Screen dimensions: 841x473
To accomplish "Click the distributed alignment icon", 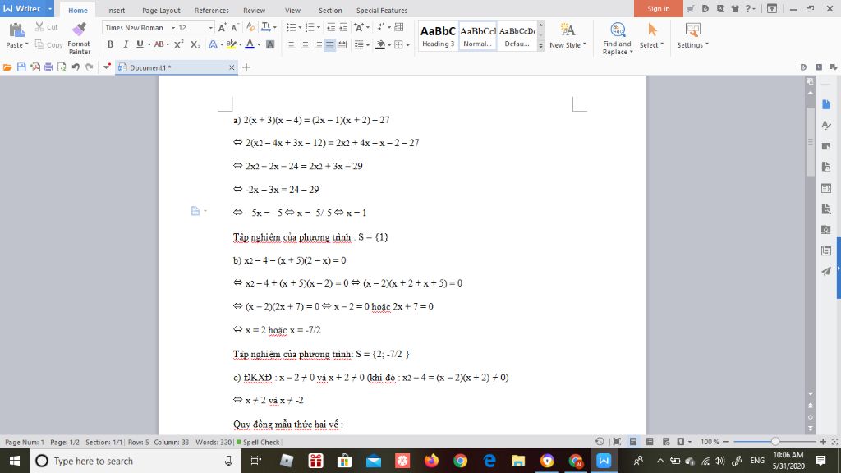I will pos(342,44).
